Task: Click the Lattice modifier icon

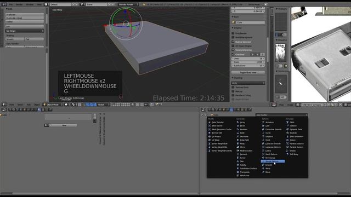Action: coord(263,151)
